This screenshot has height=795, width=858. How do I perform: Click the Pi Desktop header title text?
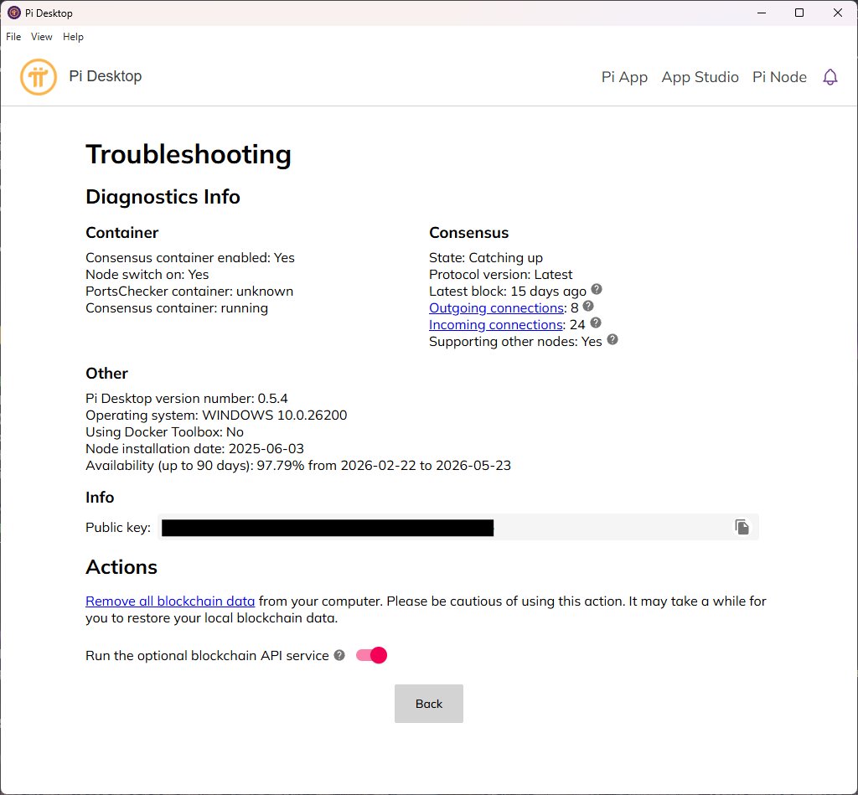point(105,76)
